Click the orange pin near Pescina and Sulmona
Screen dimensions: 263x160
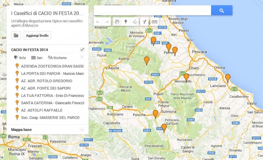pos(155,114)
